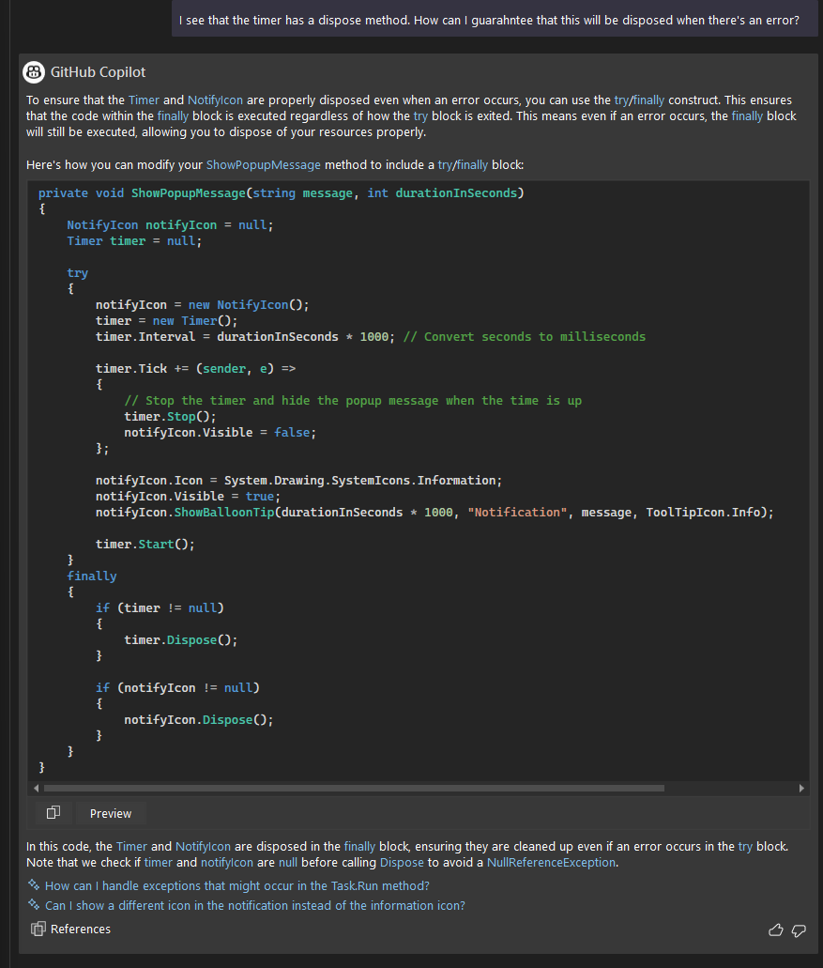Give the response a thumbs down
Screen dimensions: 823x968
click(x=799, y=930)
